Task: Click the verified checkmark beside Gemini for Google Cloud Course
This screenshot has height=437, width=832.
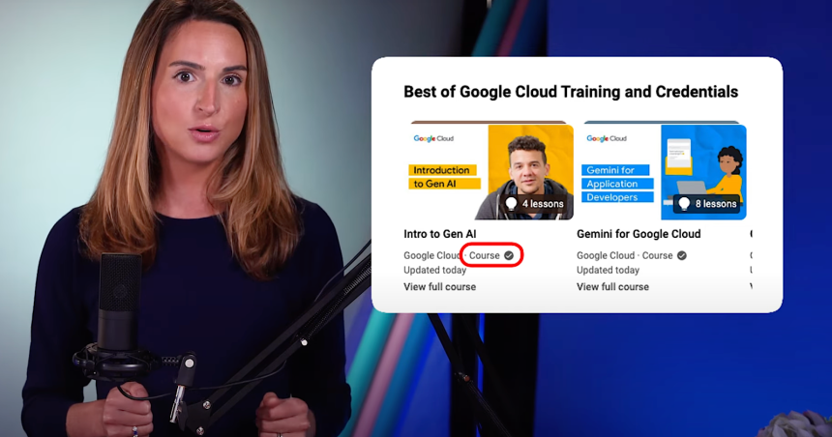Action: pyautogui.click(x=682, y=255)
